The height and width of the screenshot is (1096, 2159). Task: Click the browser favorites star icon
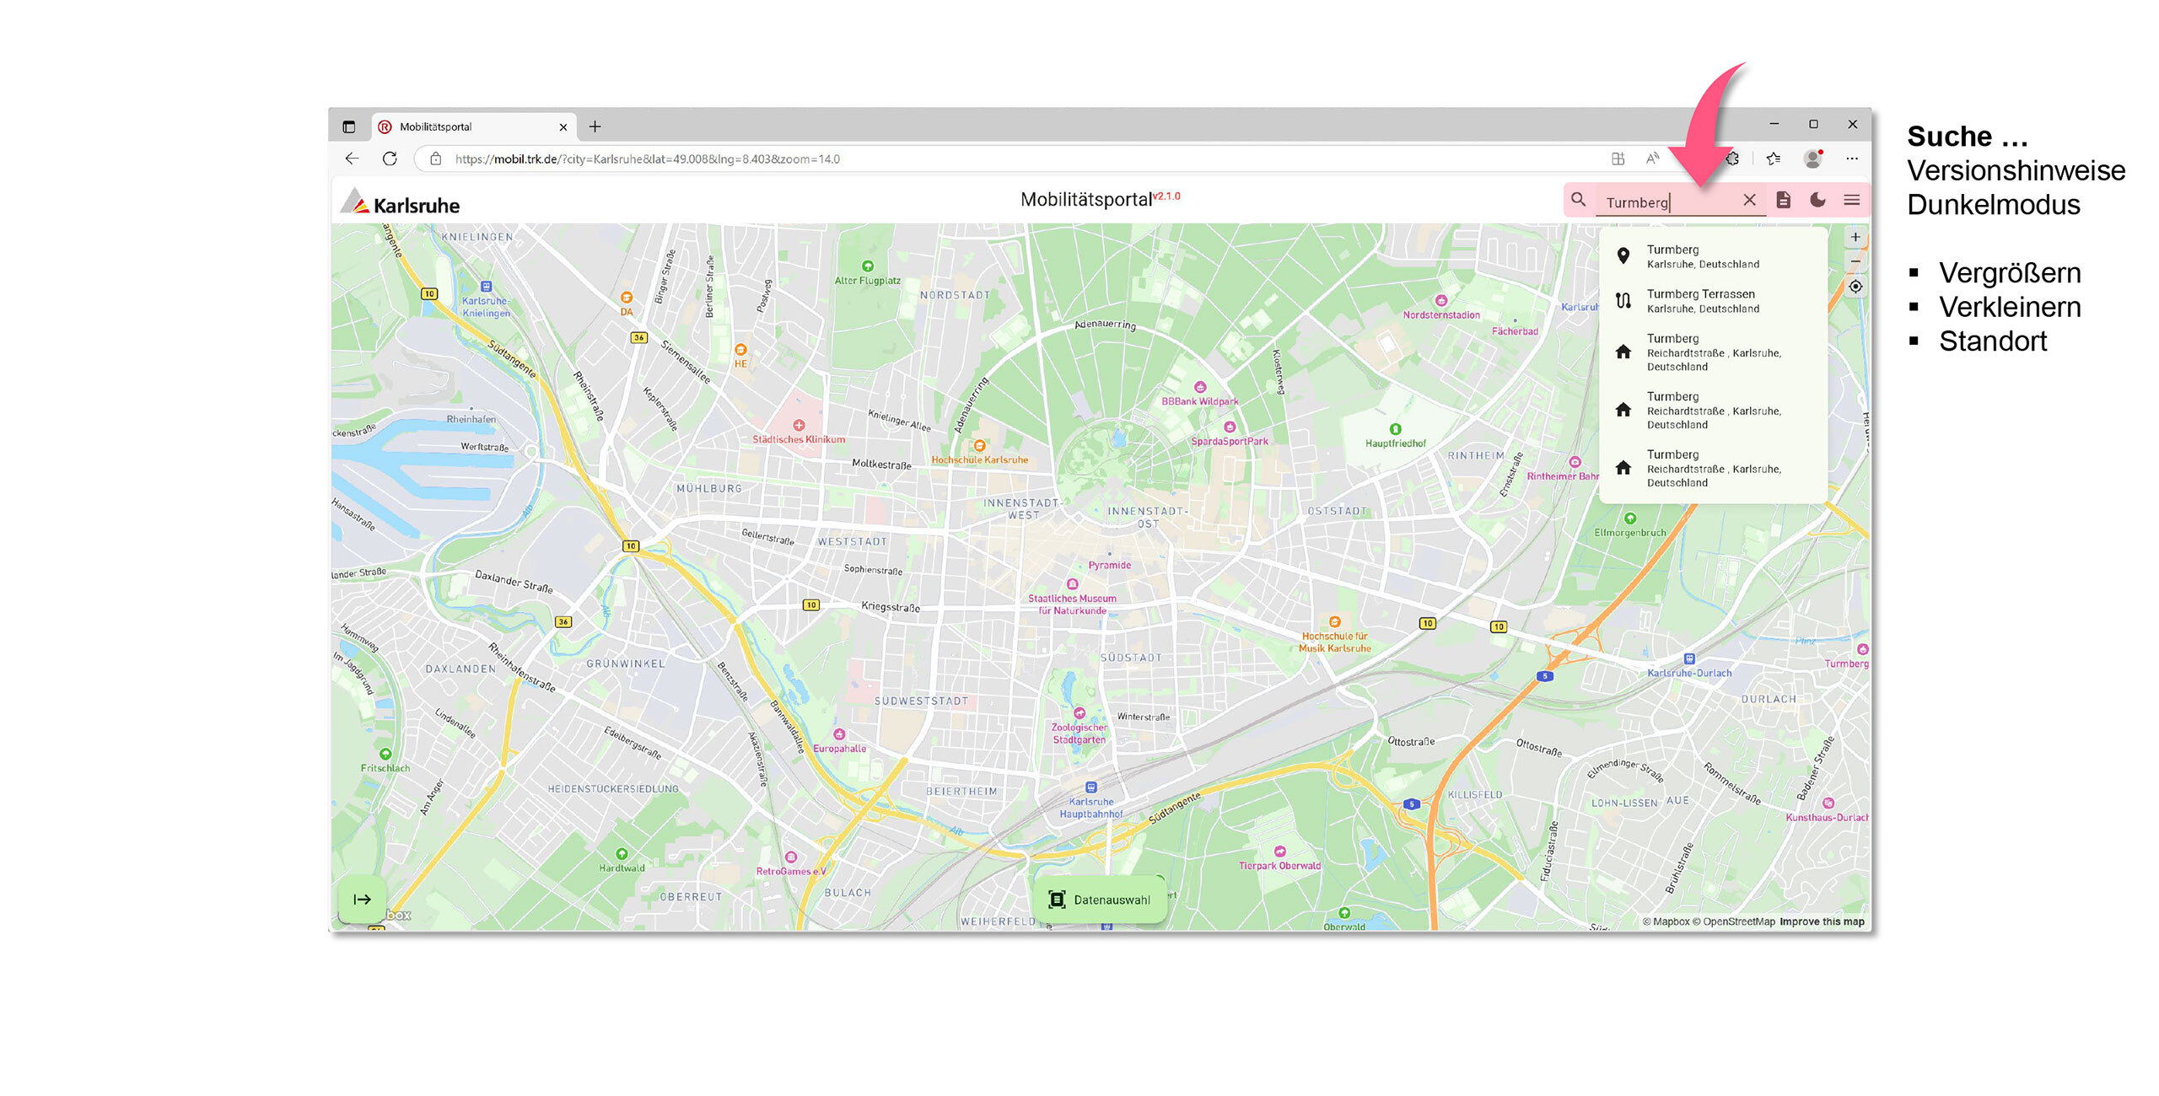[x=1774, y=158]
